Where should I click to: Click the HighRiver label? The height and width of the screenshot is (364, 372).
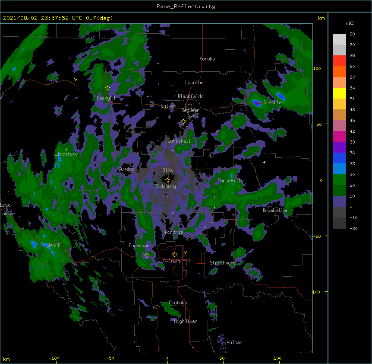(x=186, y=321)
